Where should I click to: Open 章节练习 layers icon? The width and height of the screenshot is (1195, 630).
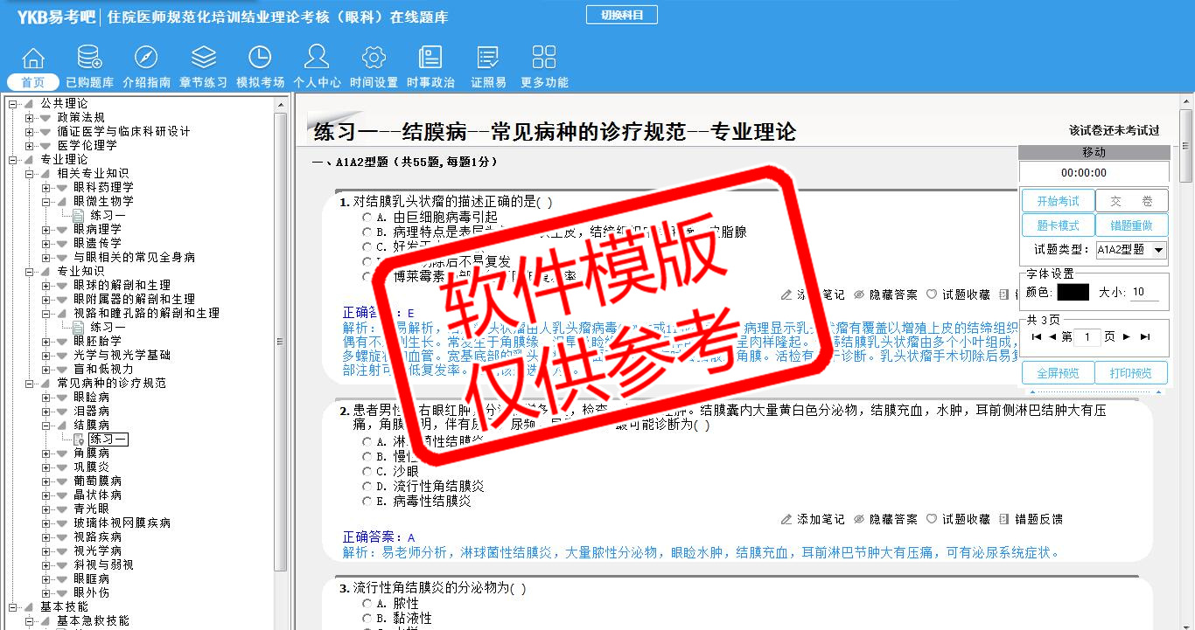click(203, 59)
